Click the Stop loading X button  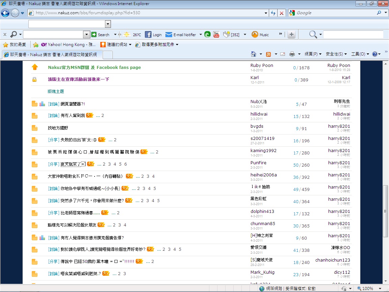[x=281, y=13]
